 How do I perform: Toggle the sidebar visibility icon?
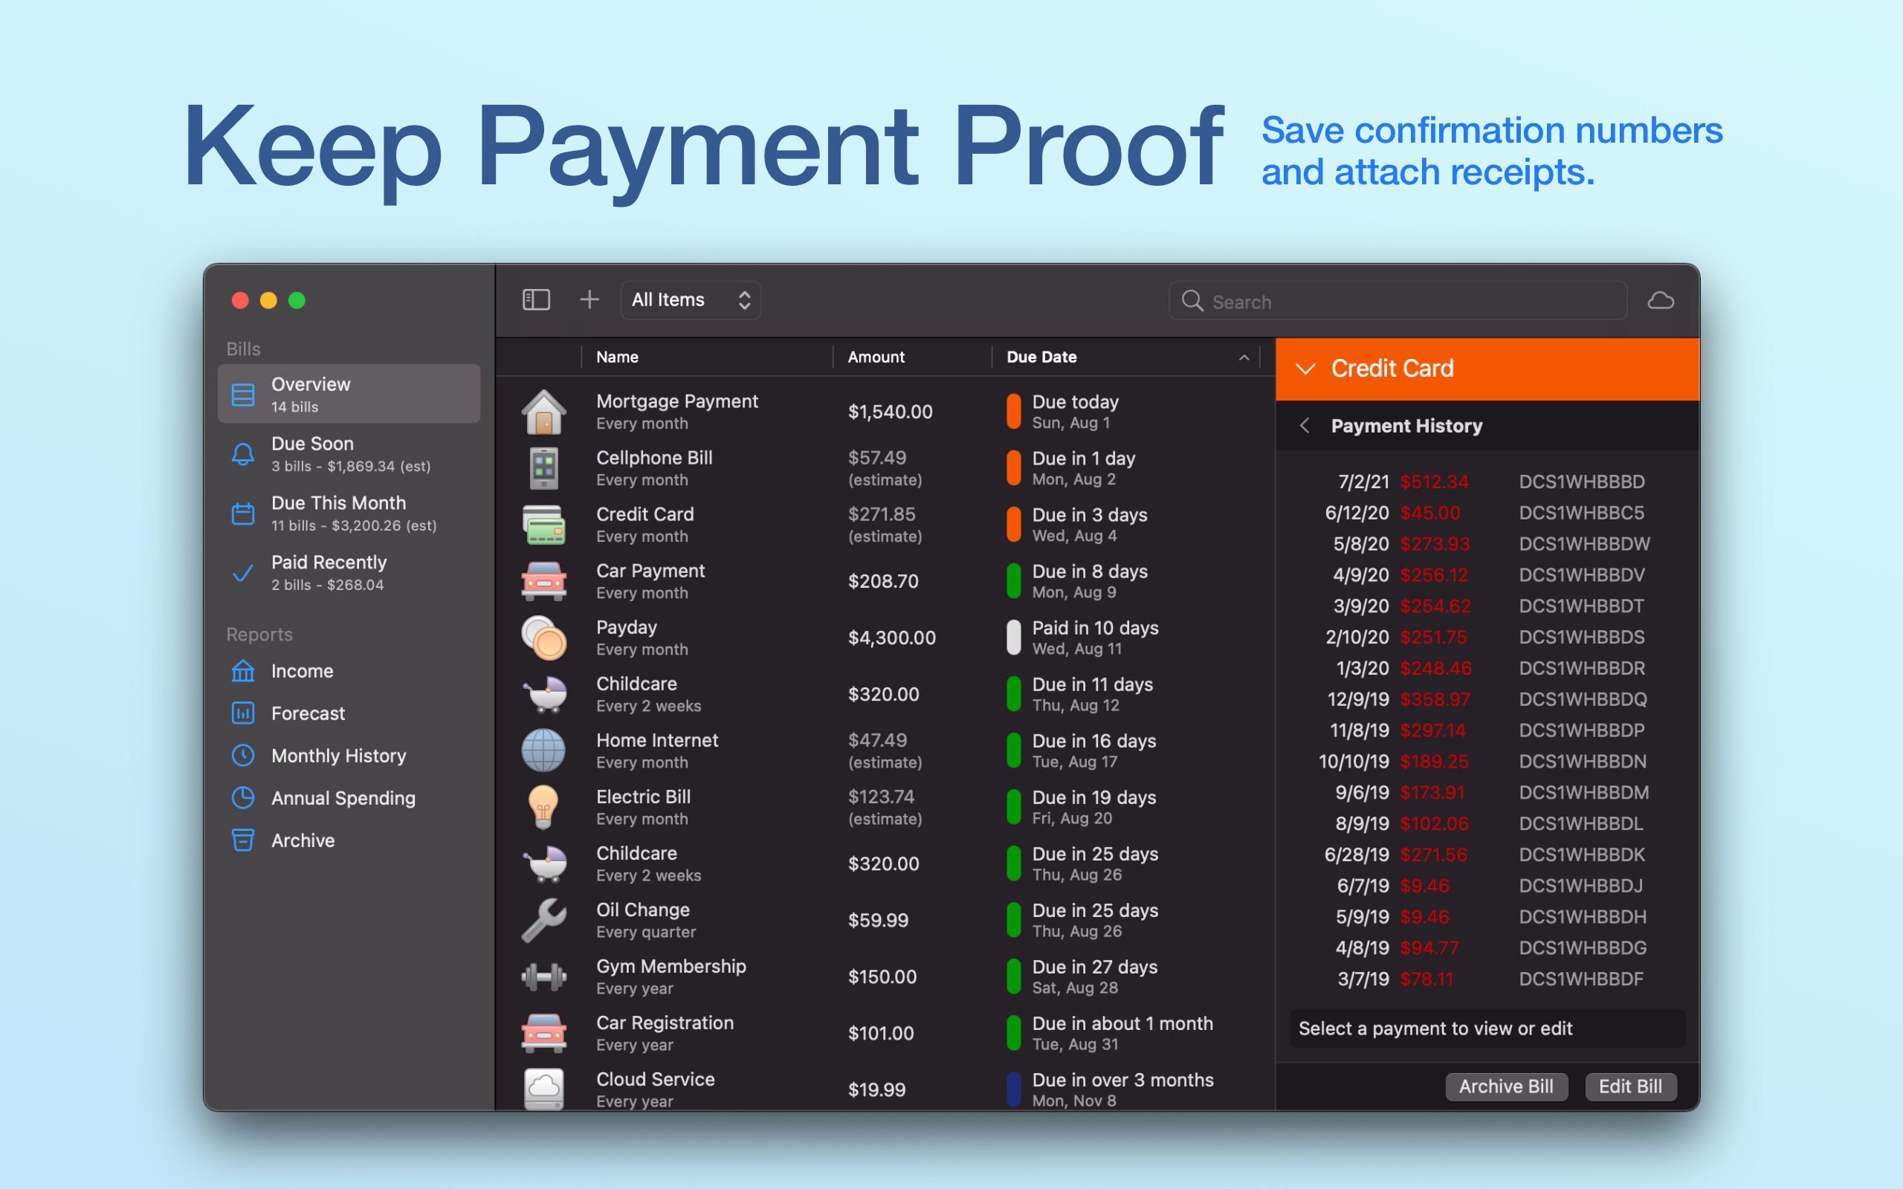coord(535,299)
